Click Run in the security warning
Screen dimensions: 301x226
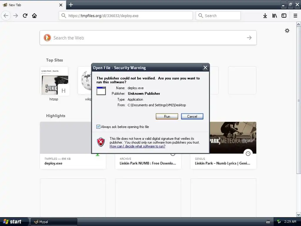(x=167, y=117)
